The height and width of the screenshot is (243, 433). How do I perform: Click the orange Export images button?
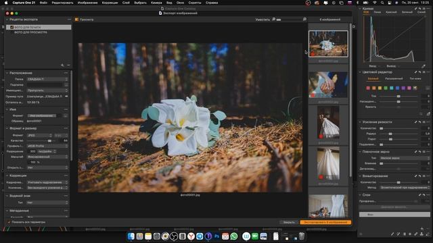click(325, 222)
